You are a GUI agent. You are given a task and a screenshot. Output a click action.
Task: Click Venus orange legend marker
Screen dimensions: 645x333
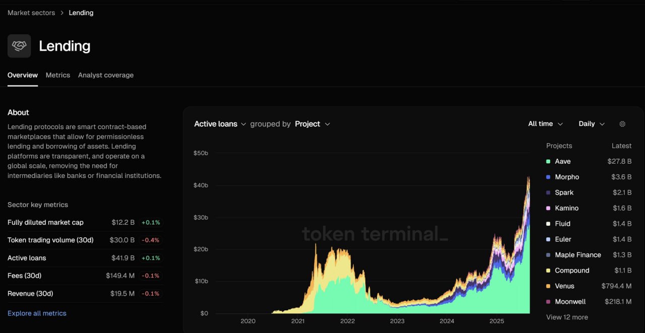point(548,286)
